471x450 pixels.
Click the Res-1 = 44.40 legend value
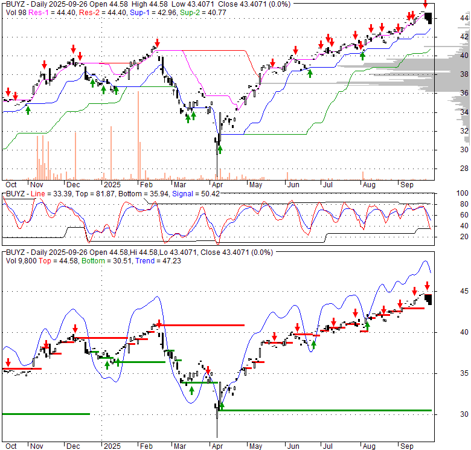coord(53,13)
